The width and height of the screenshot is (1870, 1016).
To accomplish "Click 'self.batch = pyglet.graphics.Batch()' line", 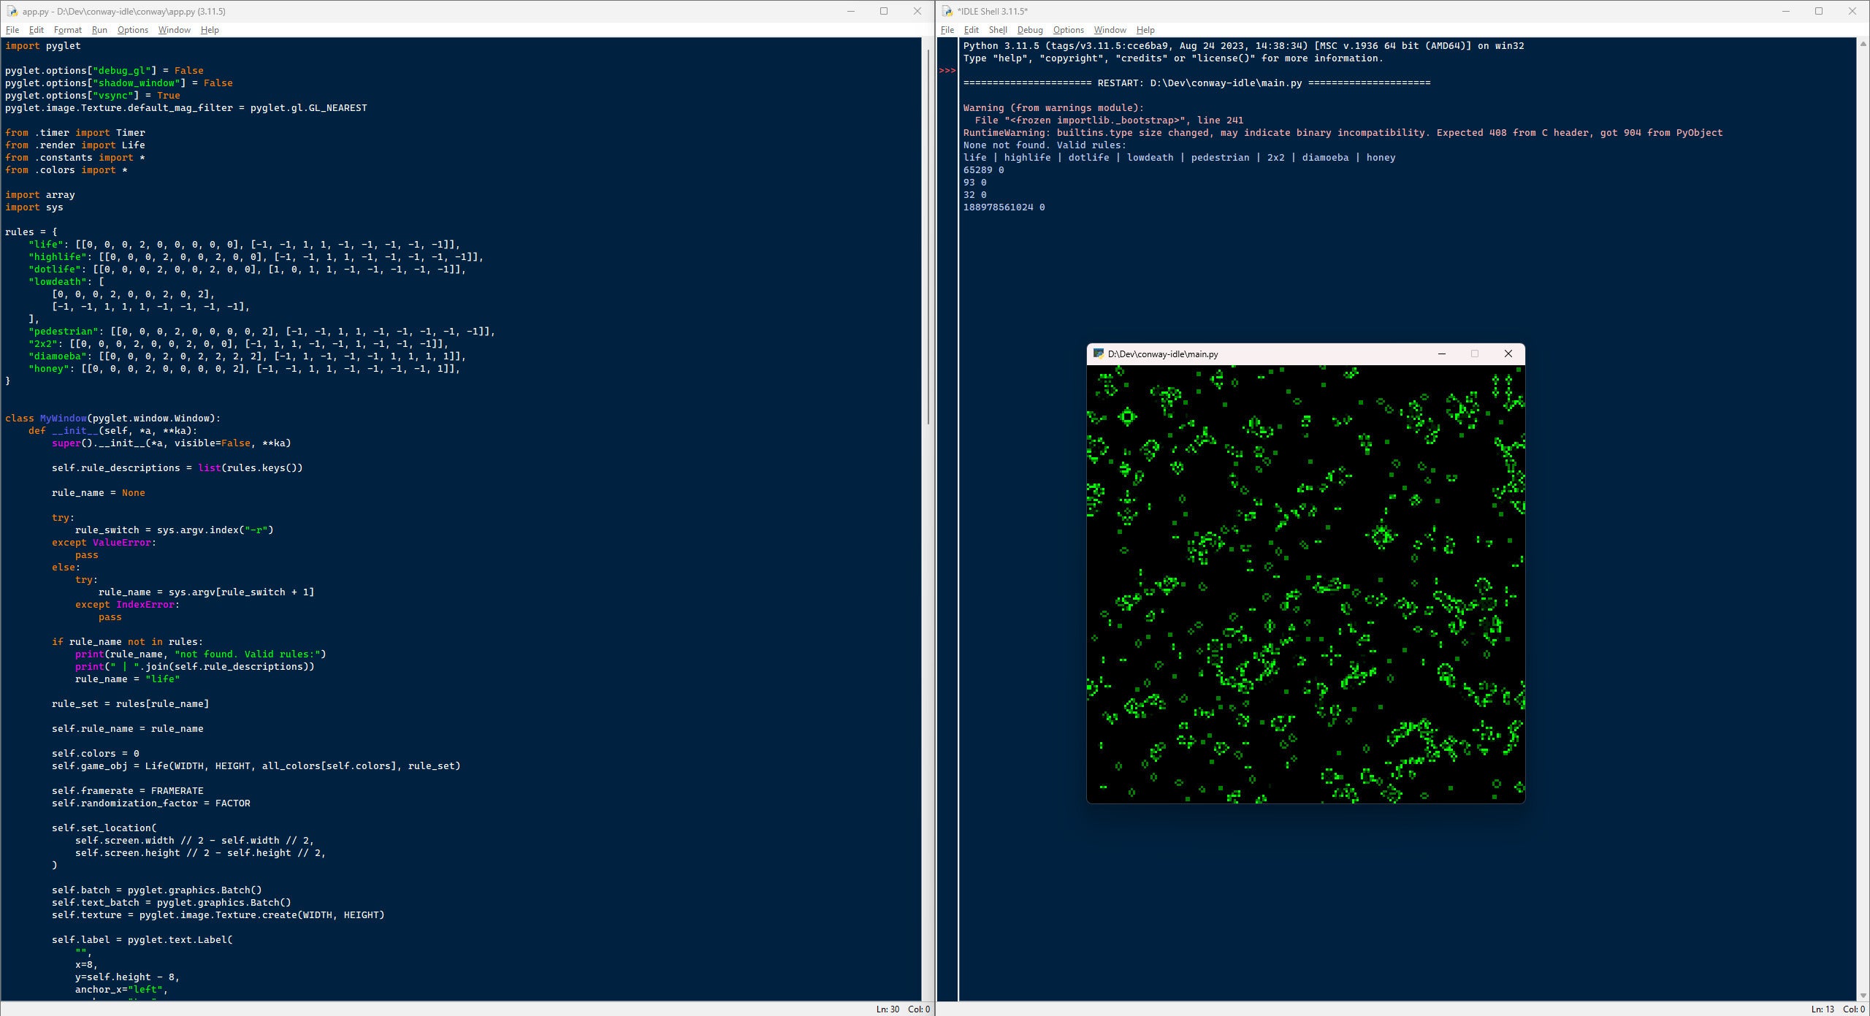I will pyautogui.click(x=157, y=890).
